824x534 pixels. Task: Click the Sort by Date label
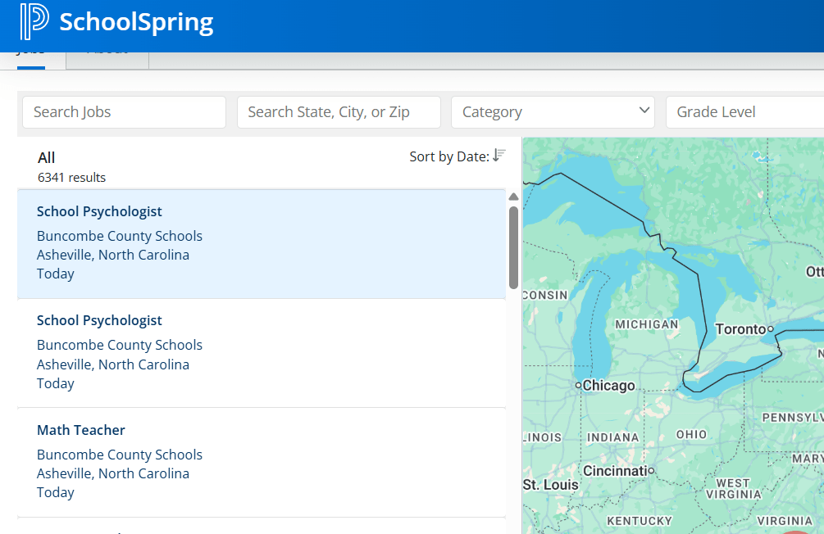[448, 156]
